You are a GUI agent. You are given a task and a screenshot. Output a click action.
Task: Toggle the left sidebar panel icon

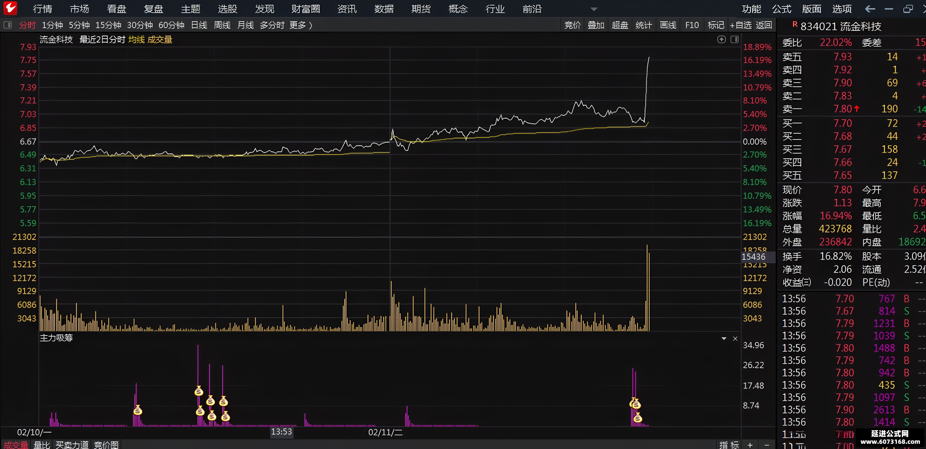click(8, 25)
